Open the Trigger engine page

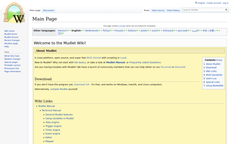coord(54,126)
